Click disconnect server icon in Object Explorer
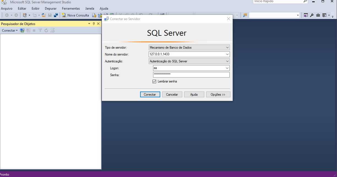 click(28, 31)
